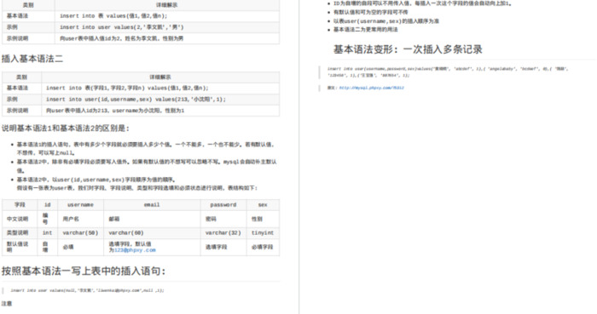597x314 pixels.
Task: Select quoted code 'insert into user values(null,...'
Action: tap(87, 290)
